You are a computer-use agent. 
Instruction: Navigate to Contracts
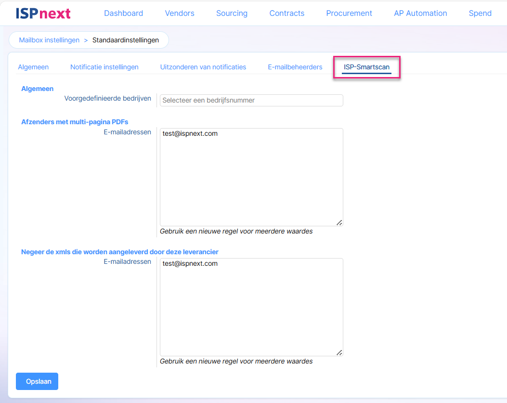(286, 13)
